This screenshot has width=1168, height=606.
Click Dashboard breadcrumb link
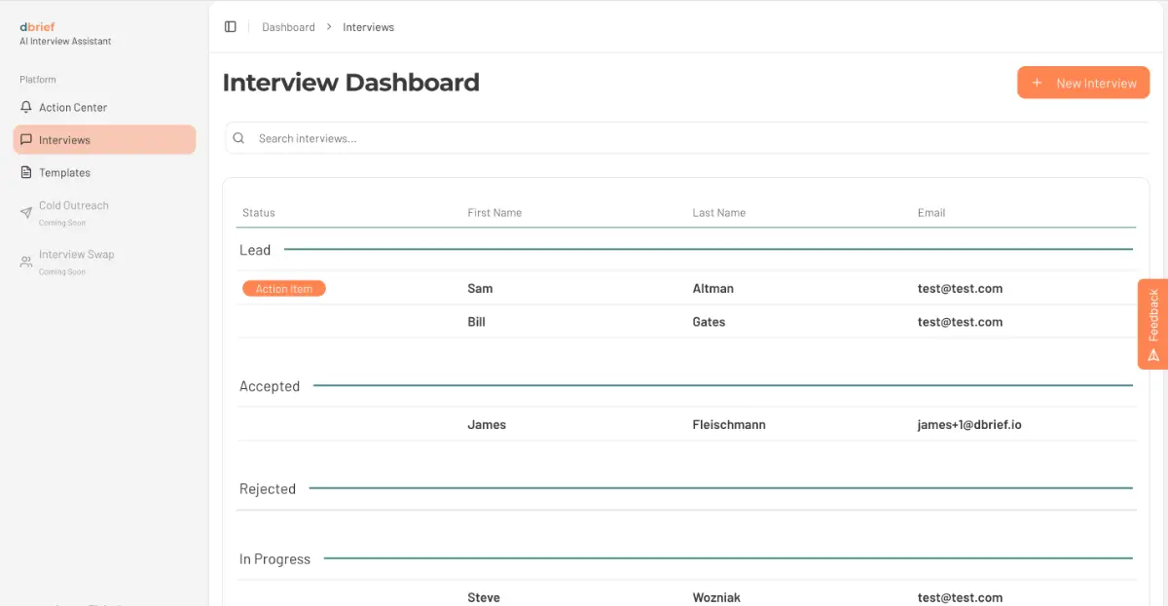pos(288,27)
